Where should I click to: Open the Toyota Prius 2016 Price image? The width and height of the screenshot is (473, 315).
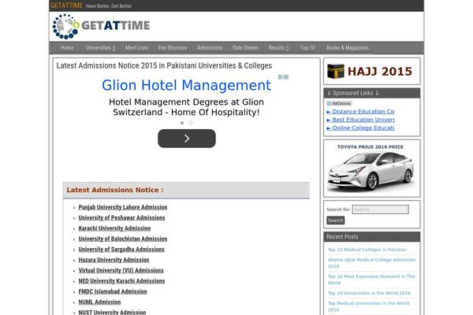pyautogui.click(x=371, y=169)
